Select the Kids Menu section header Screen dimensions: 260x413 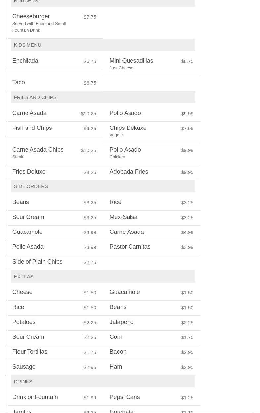(x=27, y=45)
